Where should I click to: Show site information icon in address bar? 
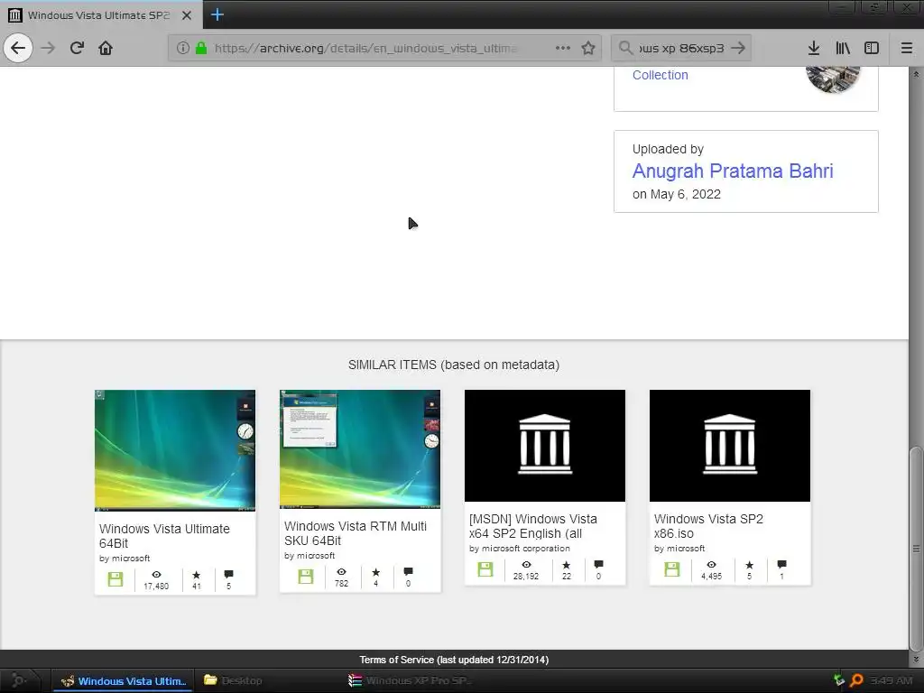[183, 48]
